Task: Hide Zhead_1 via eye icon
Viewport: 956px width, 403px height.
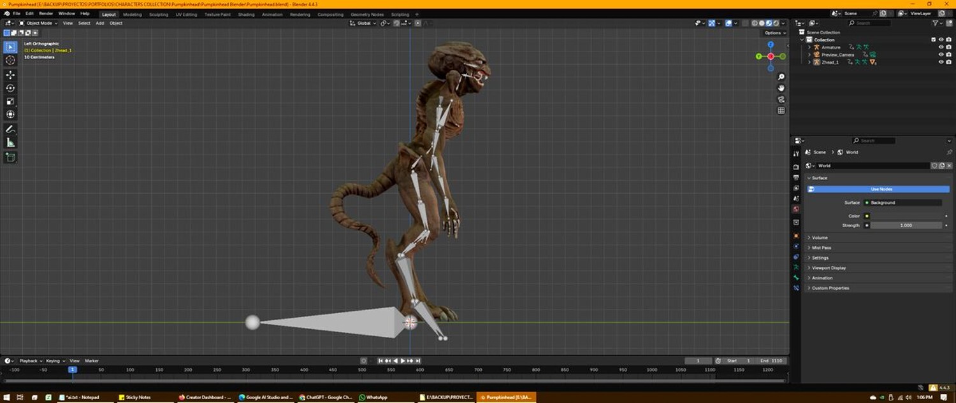Action: point(941,62)
